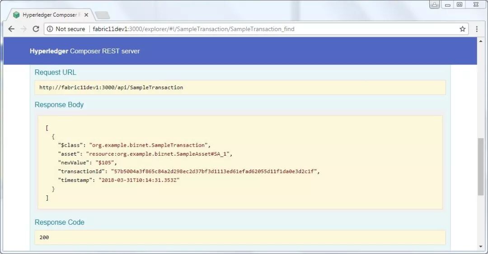Click the Response Body heading
This screenshot has width=488, height=254.
point(59,105)
